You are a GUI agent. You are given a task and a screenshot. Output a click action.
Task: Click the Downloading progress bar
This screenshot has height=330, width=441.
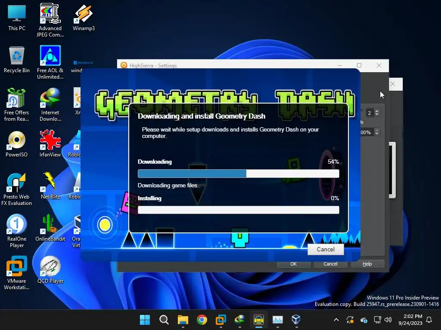tap(239, 174)
